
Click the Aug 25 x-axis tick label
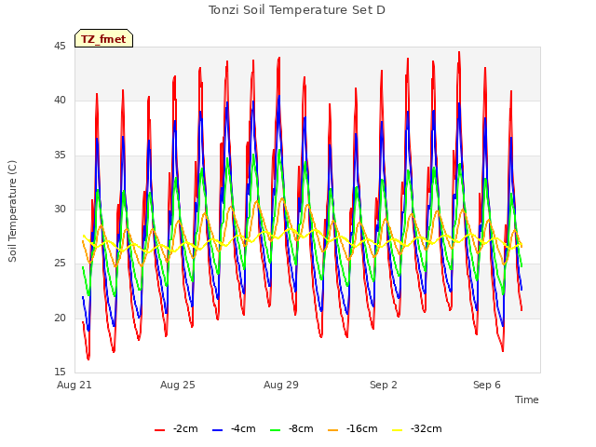click(x=178, y=385)
